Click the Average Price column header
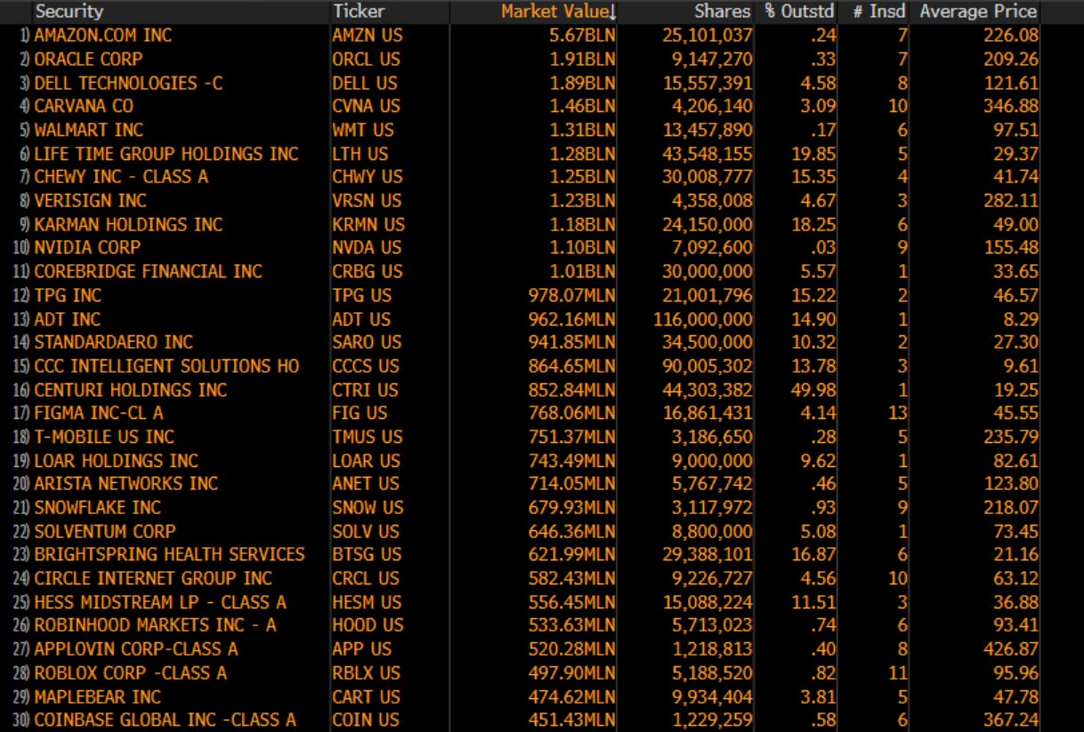The image size is (1084, 732). (x=978, y=12)
